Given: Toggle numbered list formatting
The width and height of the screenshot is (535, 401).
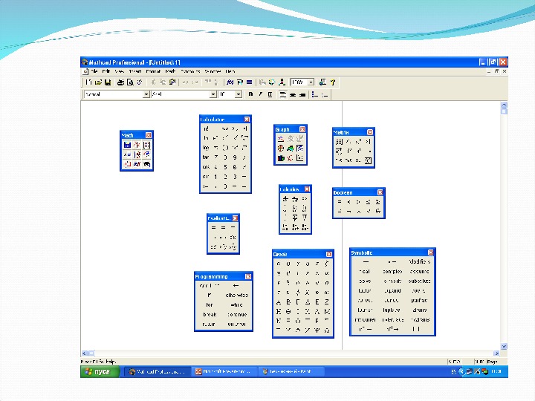Looking at the screenshot, I should tap(325, 94).
